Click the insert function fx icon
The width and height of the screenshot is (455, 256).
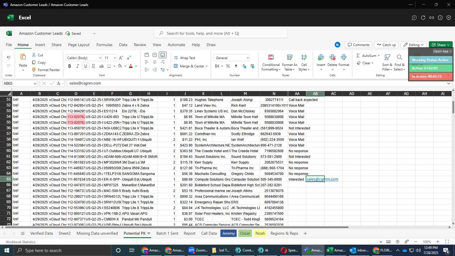click(59, 83)
